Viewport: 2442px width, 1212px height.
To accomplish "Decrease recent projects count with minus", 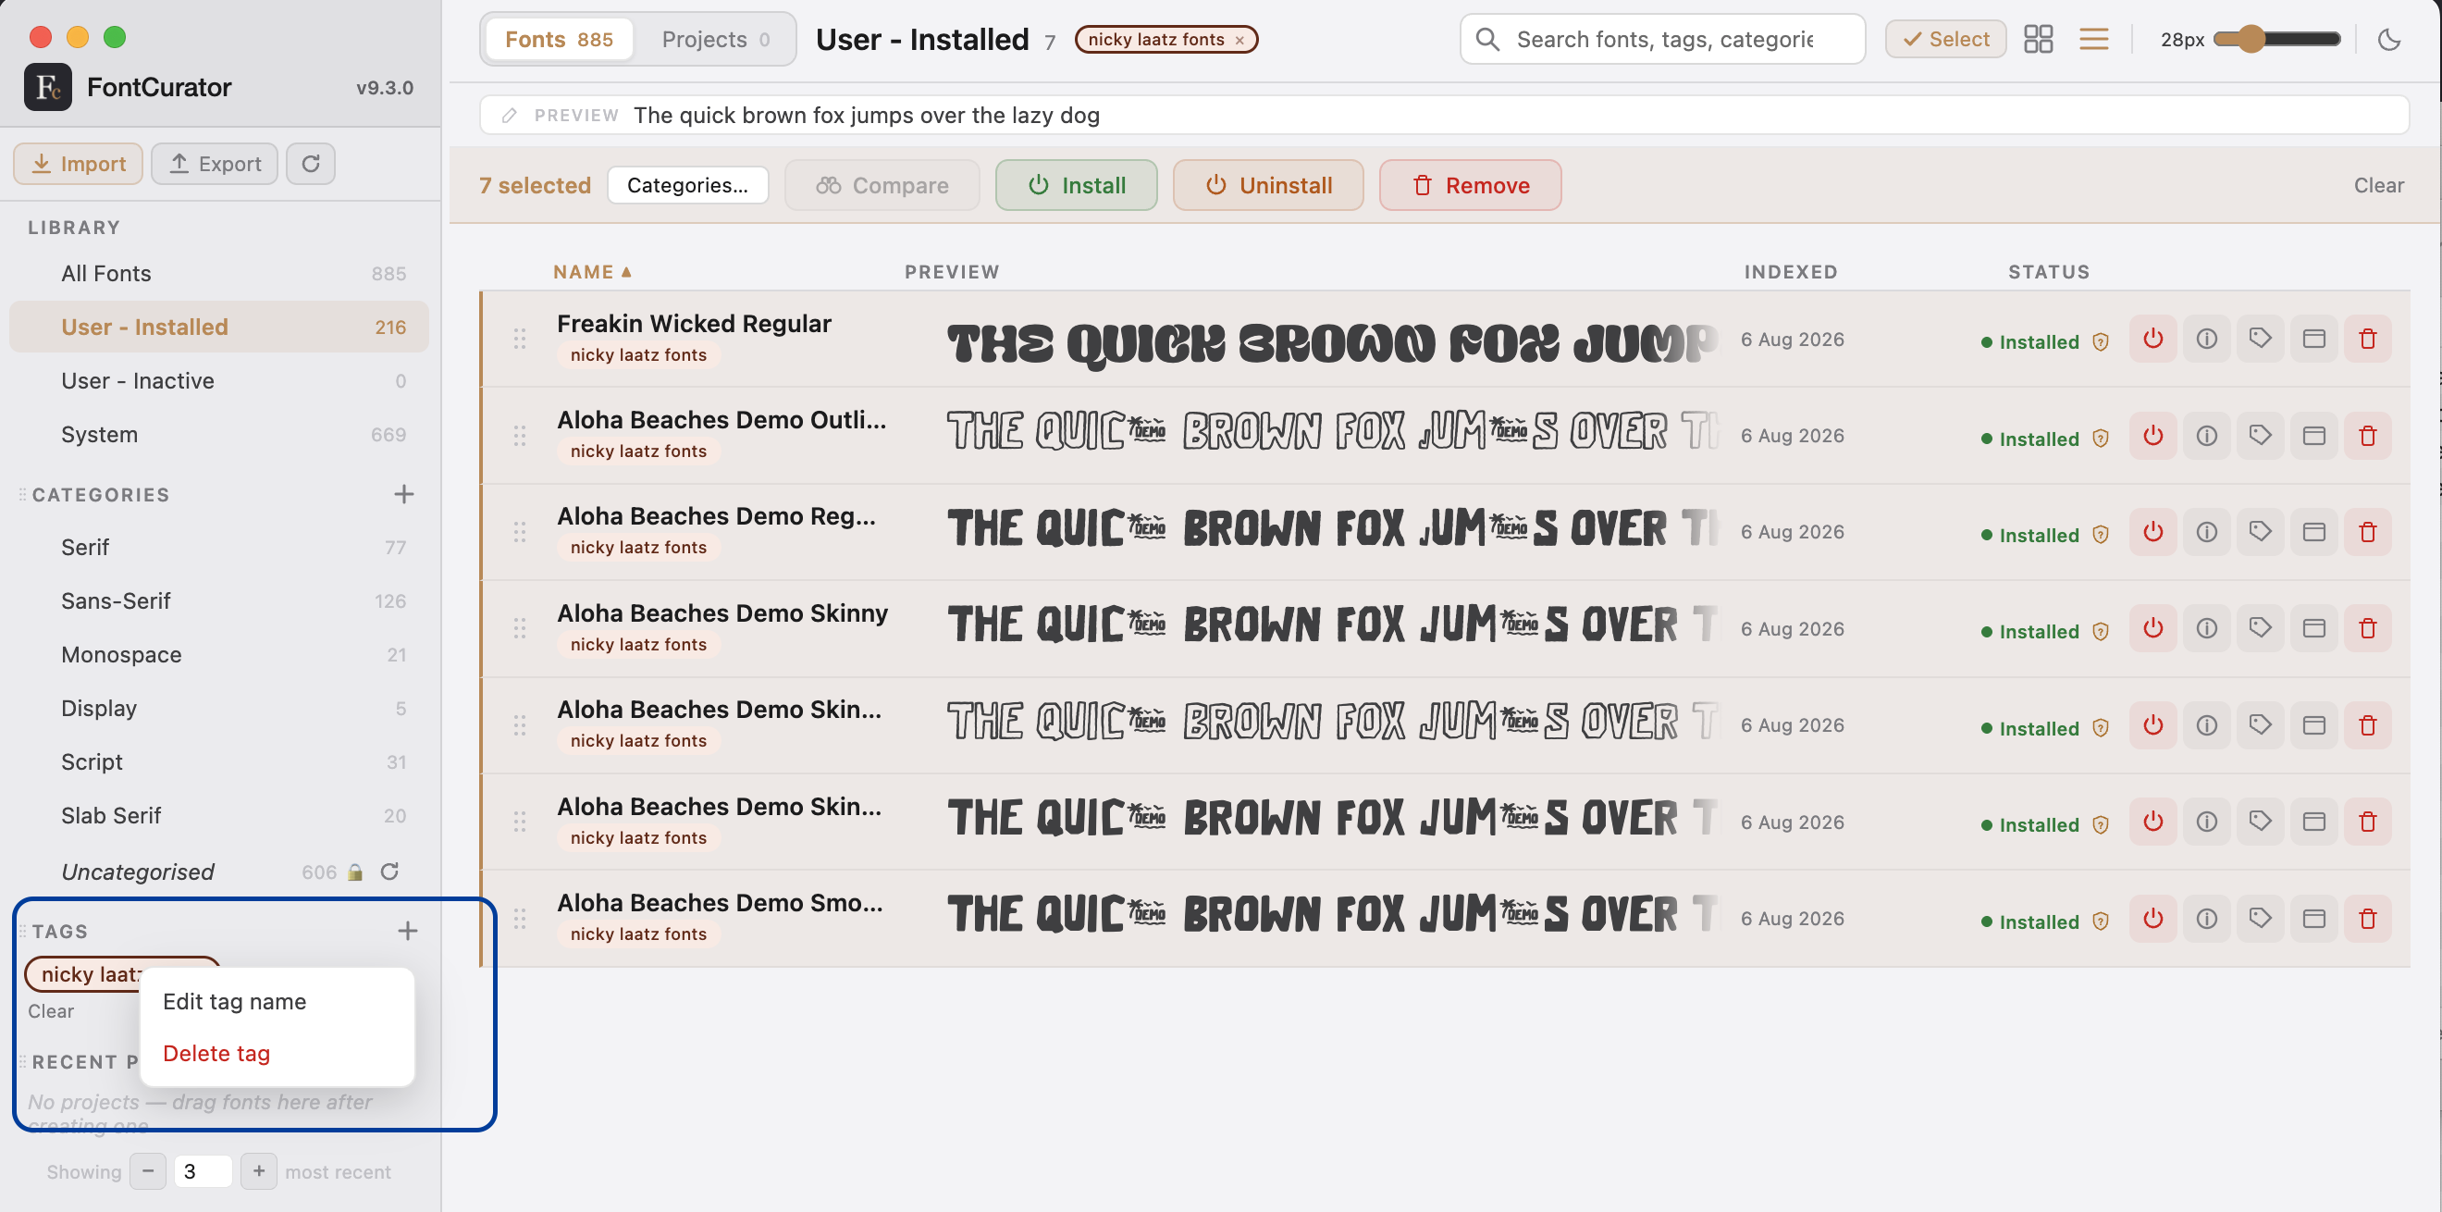I will coord(148,1171).
